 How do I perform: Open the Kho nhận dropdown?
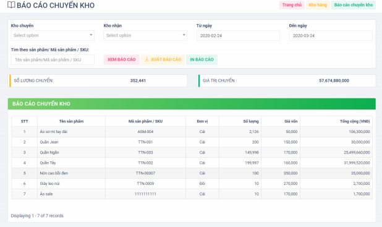(x=145, y=35)
